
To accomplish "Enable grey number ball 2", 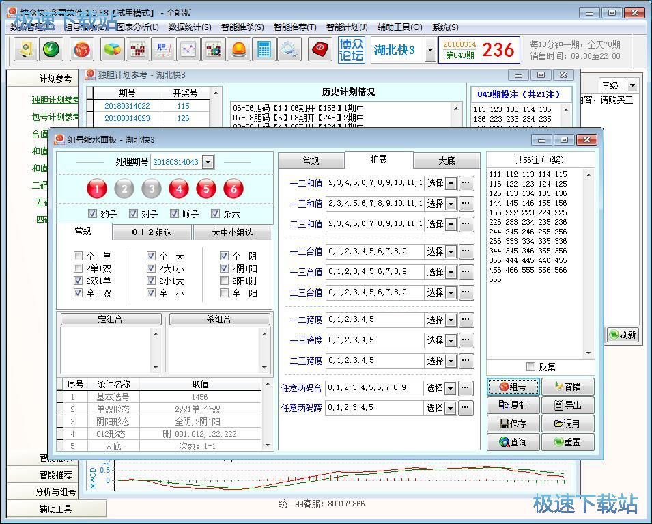I will pos(124,189).
